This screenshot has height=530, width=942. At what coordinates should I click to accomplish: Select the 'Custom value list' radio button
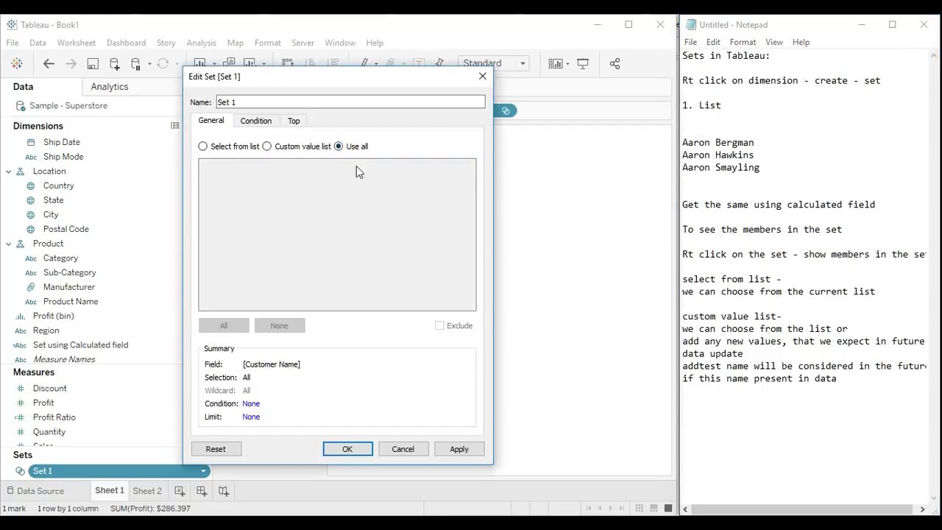[x=267, y=146]
